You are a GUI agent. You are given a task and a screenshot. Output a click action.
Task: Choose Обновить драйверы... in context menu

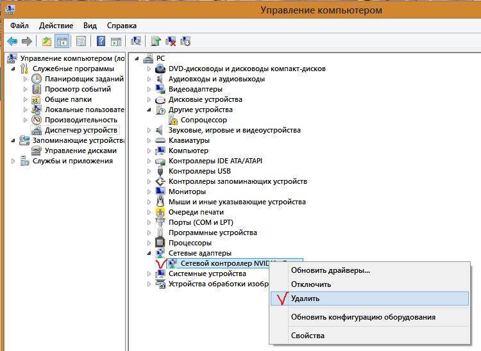369,270
